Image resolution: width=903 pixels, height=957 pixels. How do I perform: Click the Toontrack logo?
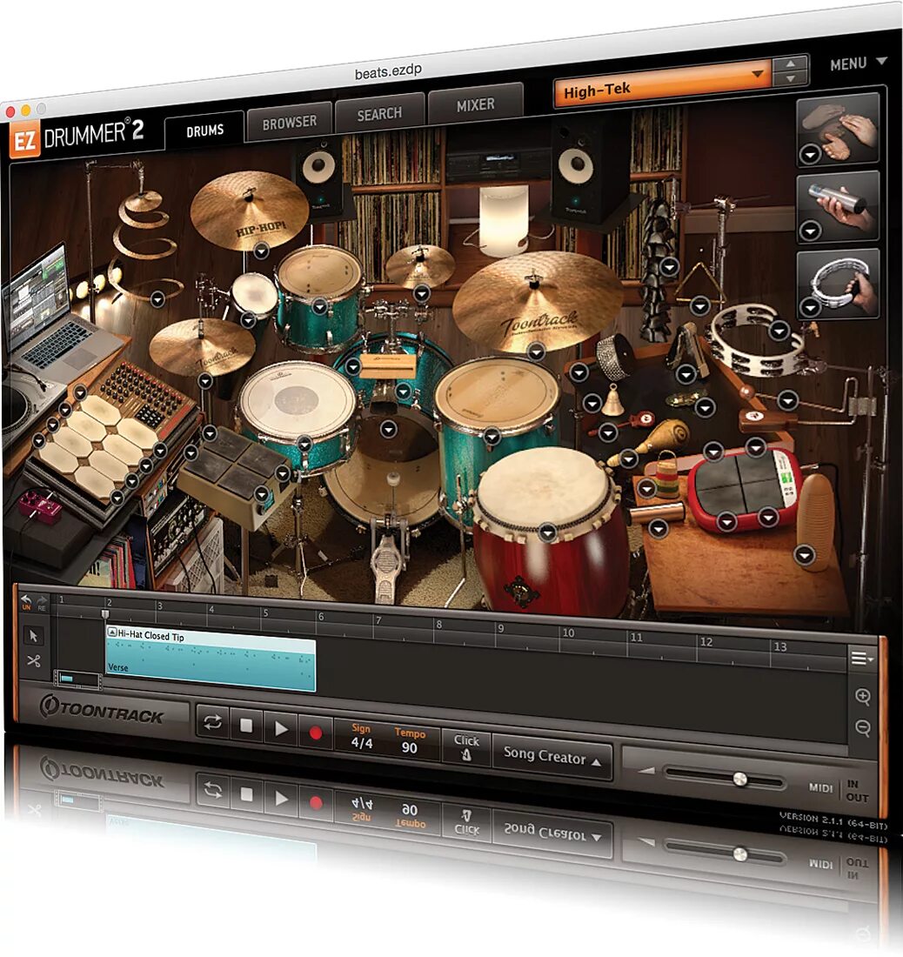point(103,710)
